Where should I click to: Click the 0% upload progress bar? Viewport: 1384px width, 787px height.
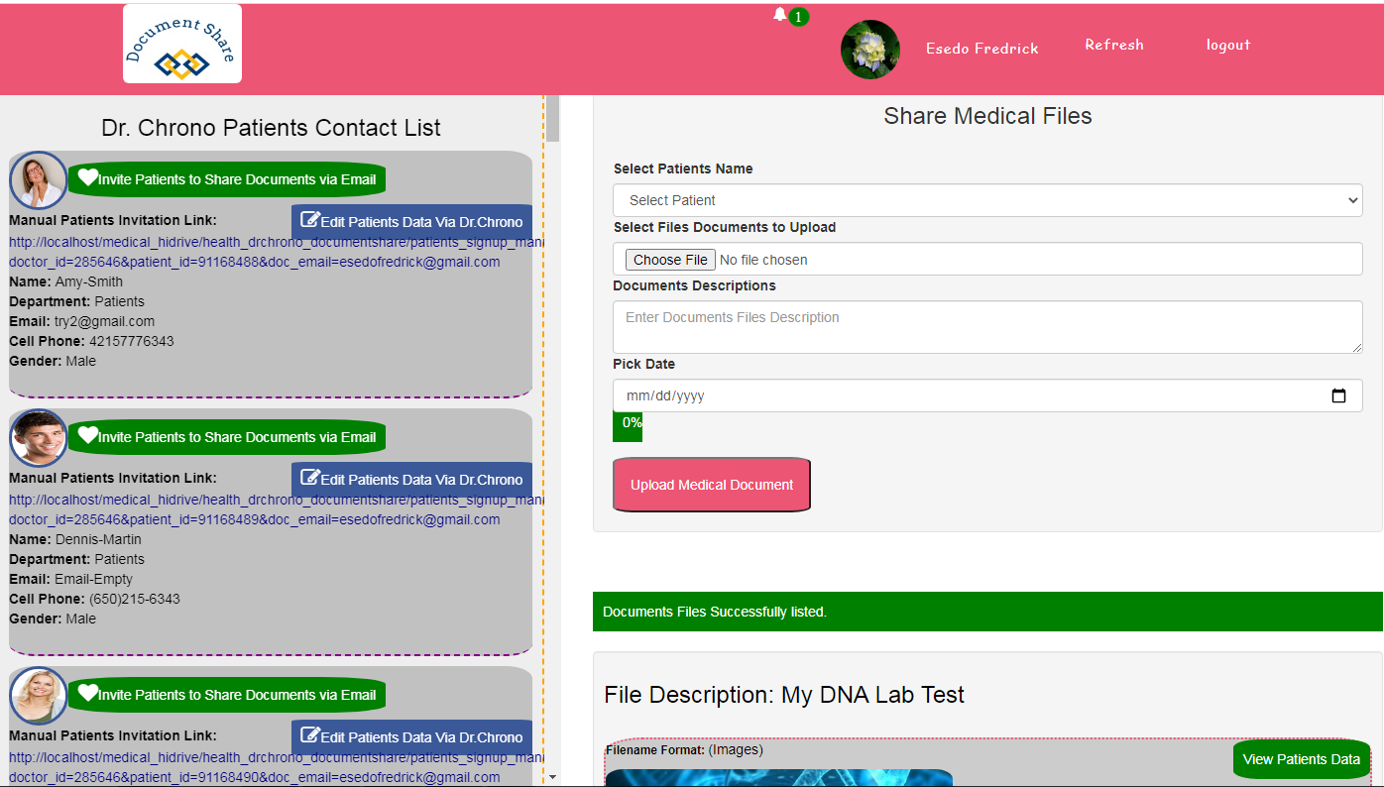pos(628,426)
